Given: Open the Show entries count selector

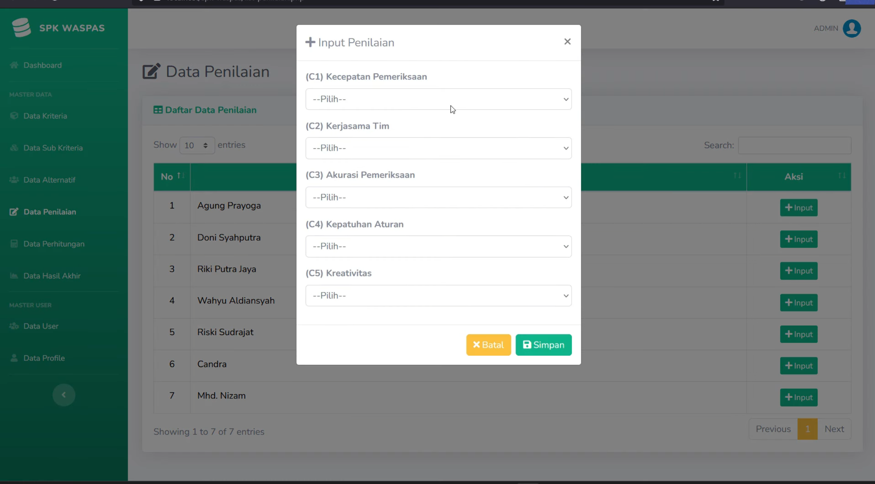Looking at the screenshot, I should tap(197, 145).
